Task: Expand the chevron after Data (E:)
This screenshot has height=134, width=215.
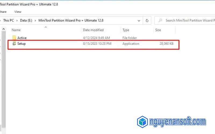Action: 35,21
